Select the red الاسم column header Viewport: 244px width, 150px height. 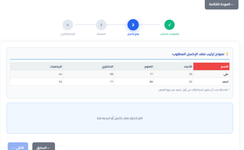(211, 66)
